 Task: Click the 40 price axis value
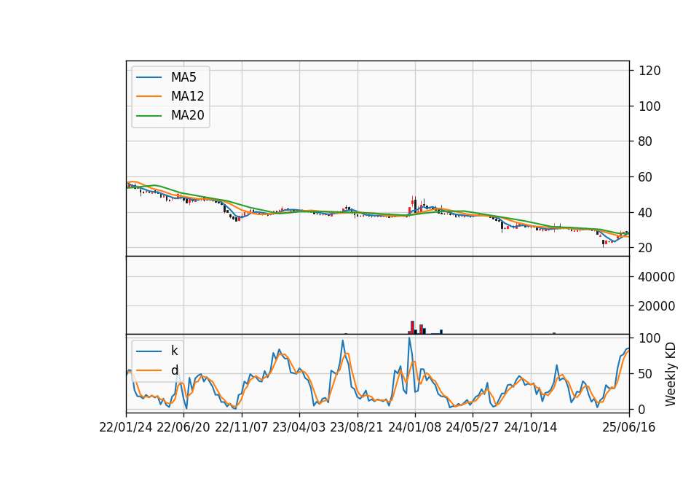tap(646, 212)
